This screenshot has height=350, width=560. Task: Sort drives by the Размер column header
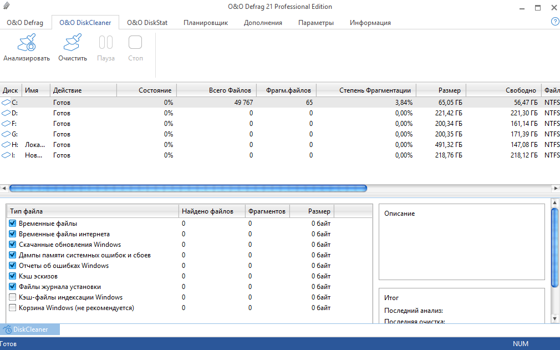click(441, 90)
